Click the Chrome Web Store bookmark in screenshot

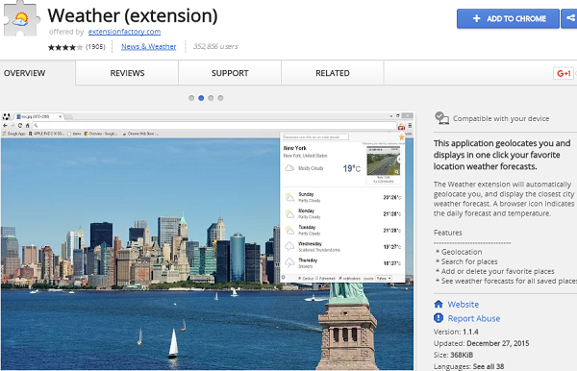(140, 134)
